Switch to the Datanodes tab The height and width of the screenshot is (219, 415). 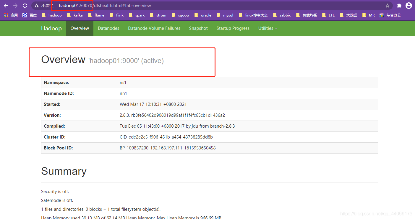108,28
